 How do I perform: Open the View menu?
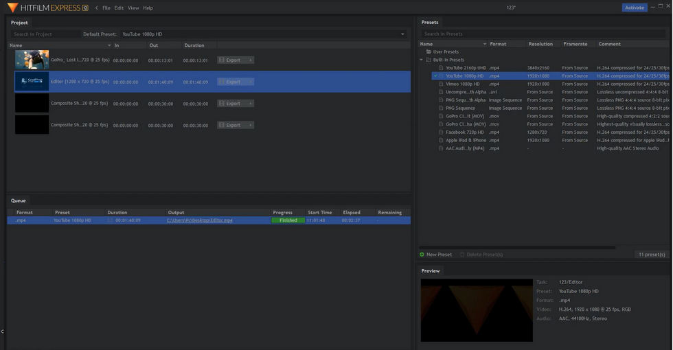click(133, 8)
